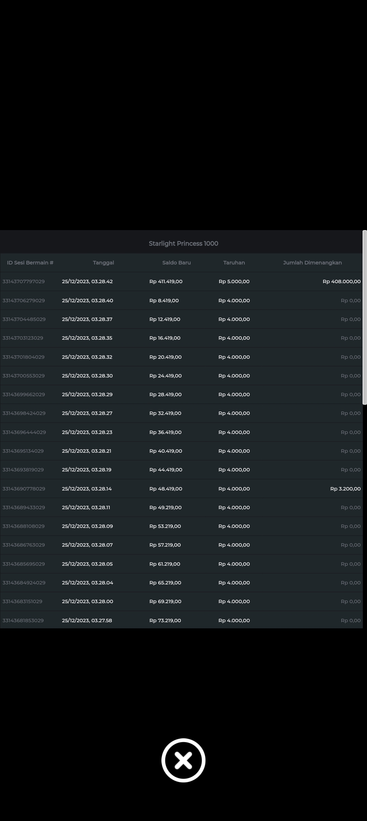The width and height of the screenshot is (367, 821).
Task: Click the Rp 73.219,00 balance cell
Action: click(165, 620)
